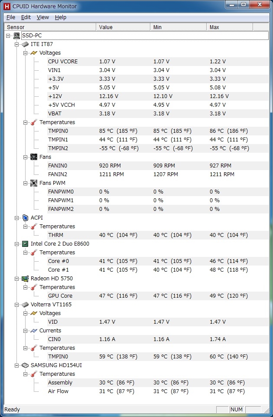273x417 pixels.
Task: Collapse the ITE IT87 Voltages group
Action: point(26,53)
